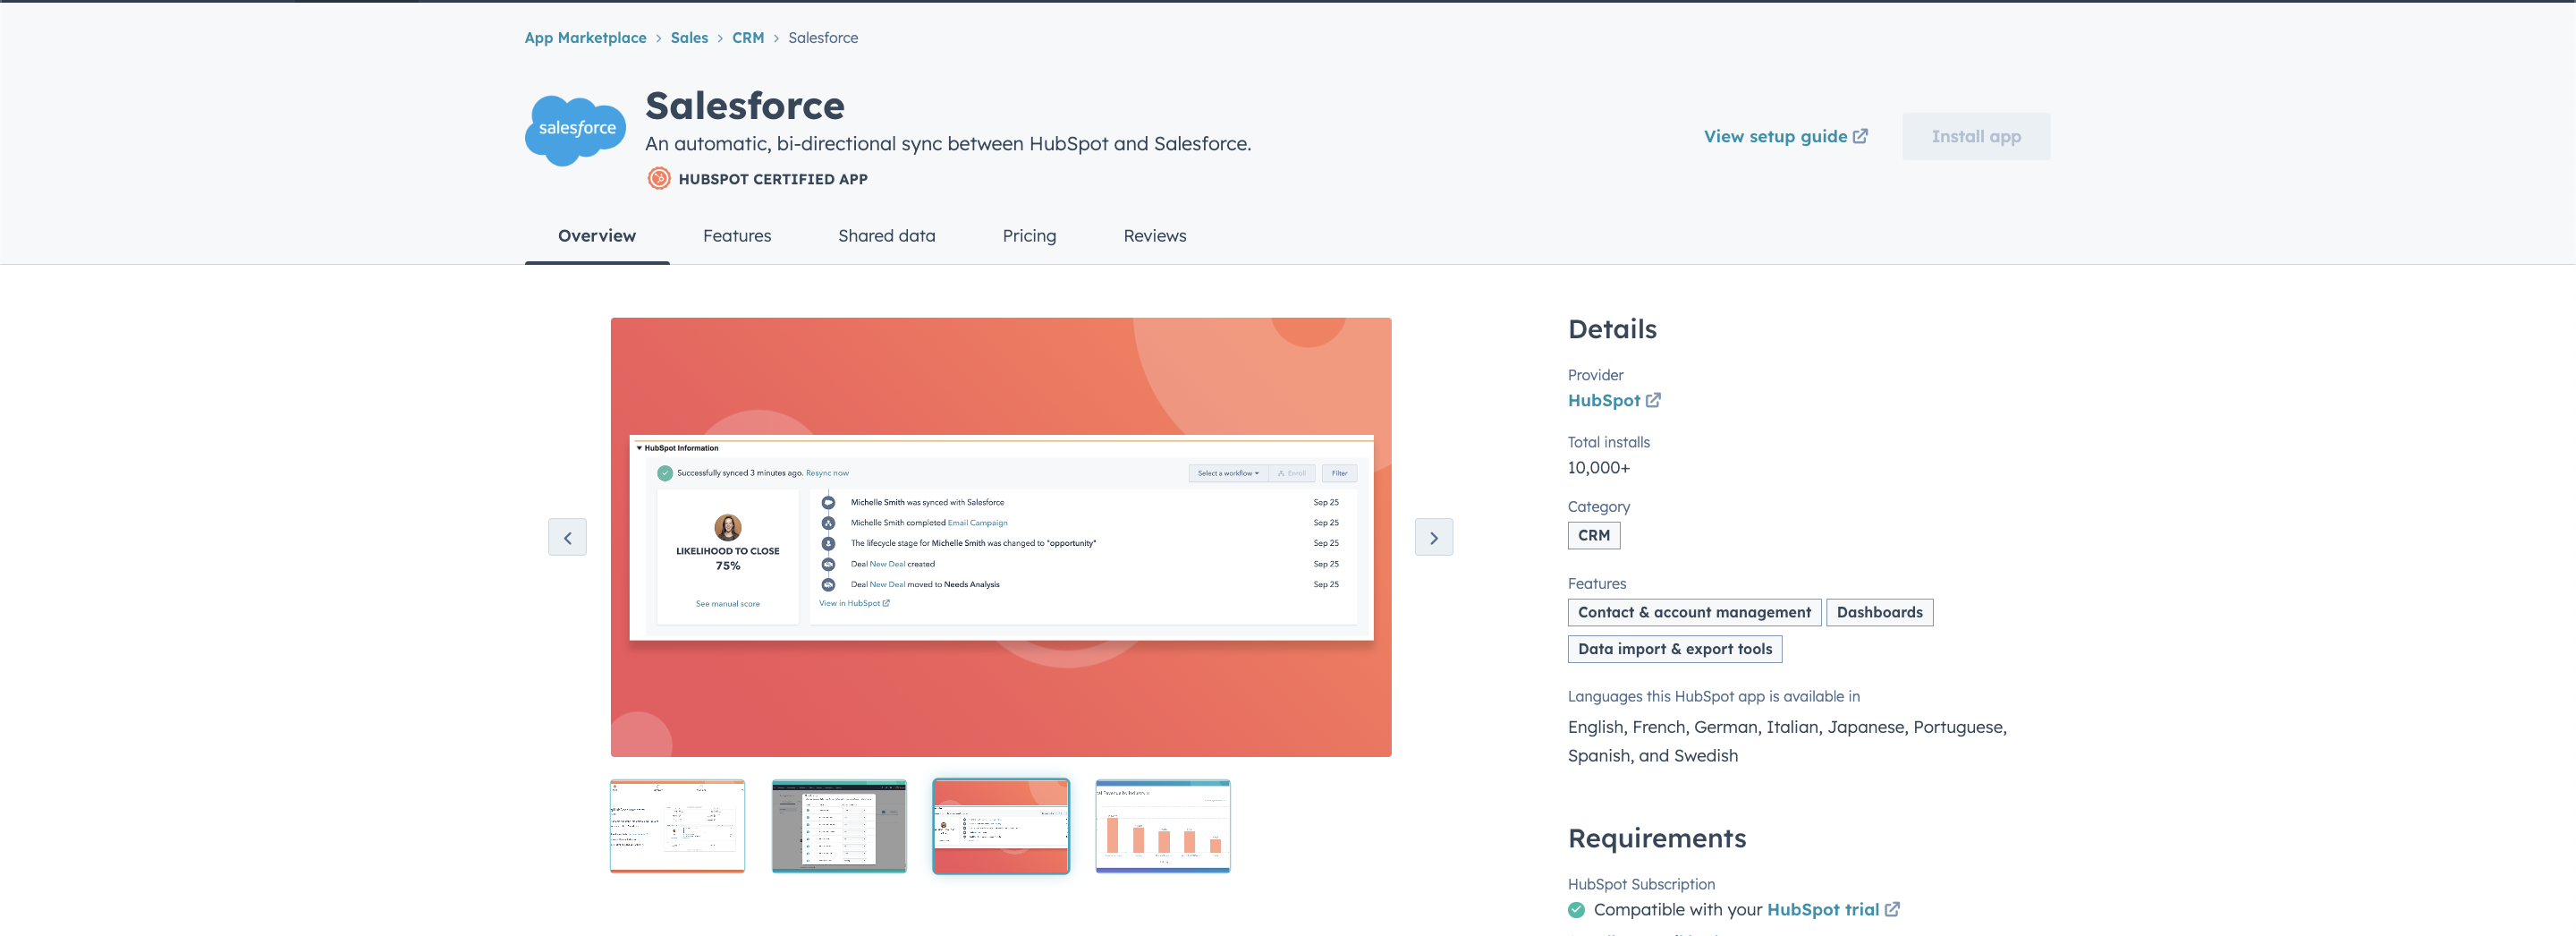
Task: Open the bar chart report thumbnail
Action: 1162,826
